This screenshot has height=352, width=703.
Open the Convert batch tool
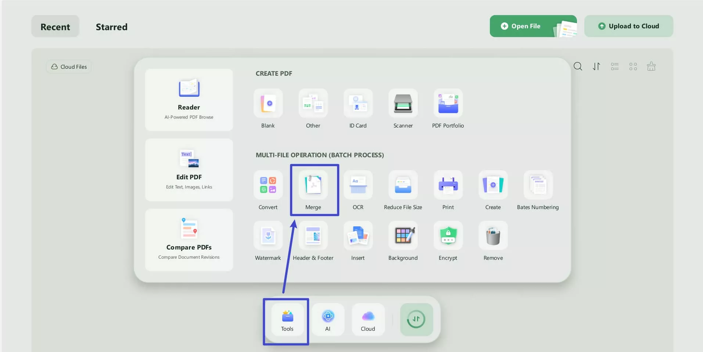tap(268, 189)
